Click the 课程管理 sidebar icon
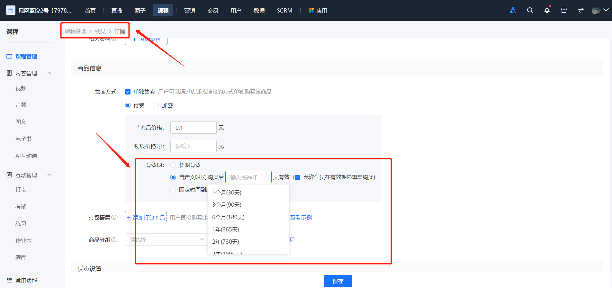The width and height of the screenshot is (612, 288). click(x=9, y=56)
